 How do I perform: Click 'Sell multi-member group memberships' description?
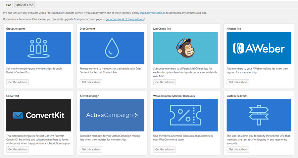pos(34,70)
